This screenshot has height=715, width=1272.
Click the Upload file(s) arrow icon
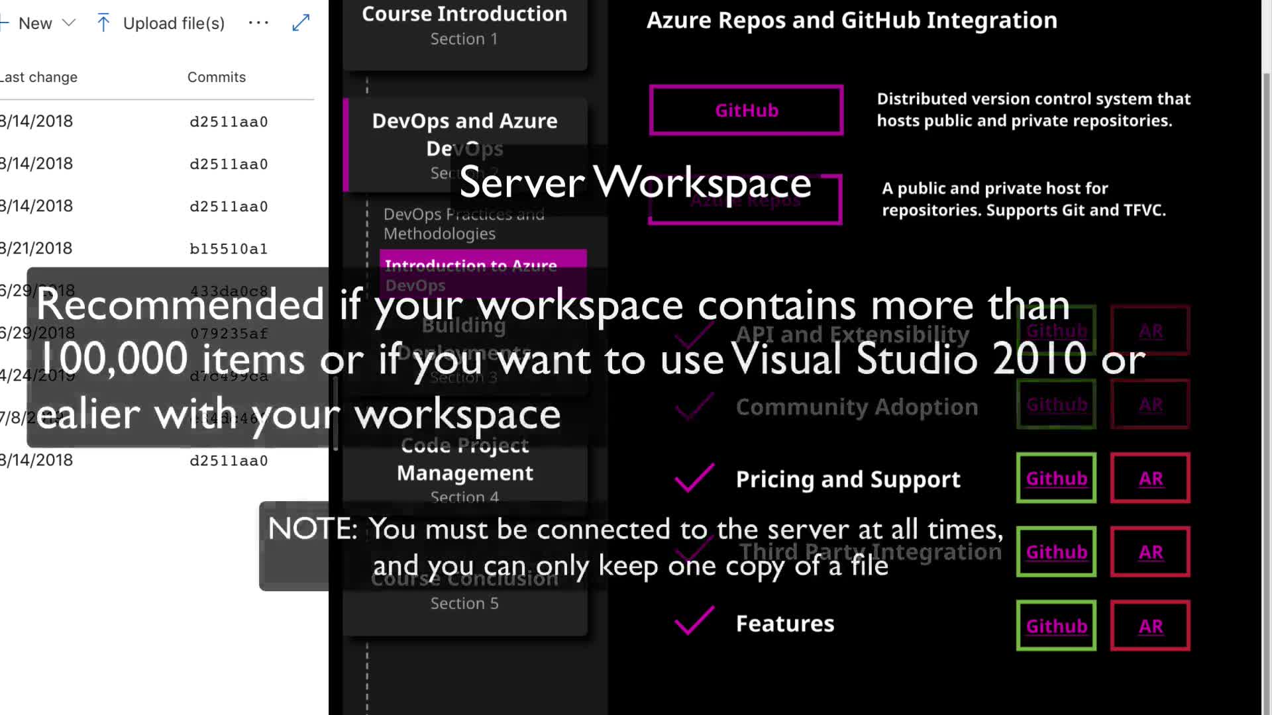(103, 23)
